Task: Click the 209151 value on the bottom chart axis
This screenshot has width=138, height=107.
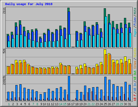Action: [x=4, y=80]
